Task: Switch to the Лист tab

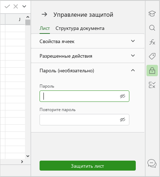Action: click(x=45, y=28)
